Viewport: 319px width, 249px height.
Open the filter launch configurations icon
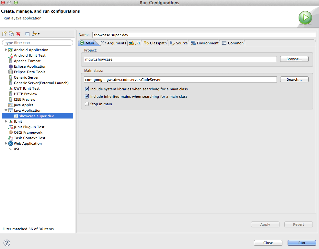coord(34,34)
